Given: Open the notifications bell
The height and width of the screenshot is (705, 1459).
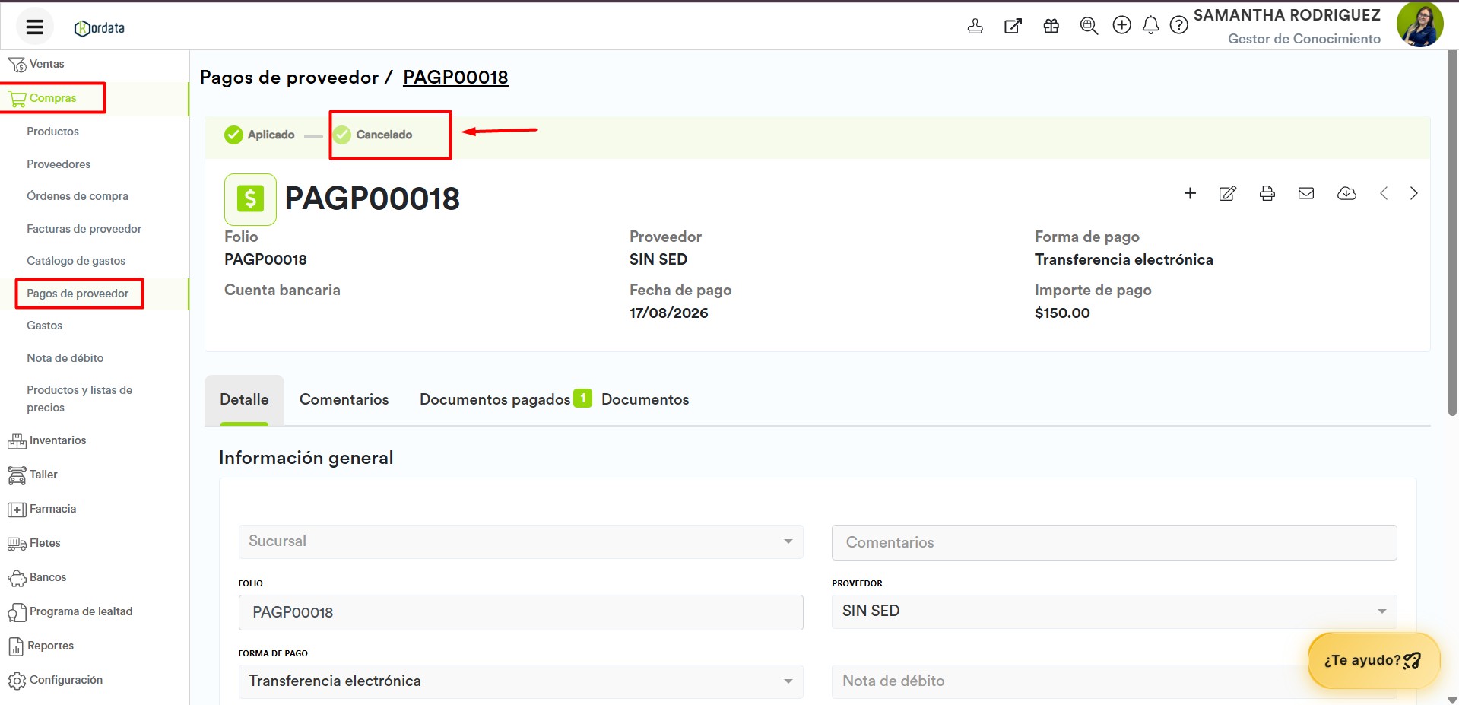Looking at the screenshot, I should pyautogui.click(x=1151, y=25).
